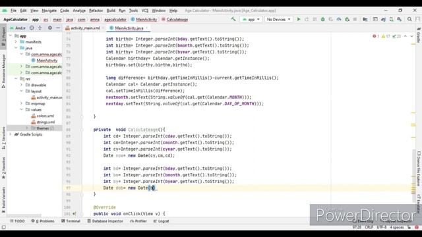422x237 pixels.
Task: Toggle the Resource Manager side panel
Action: (x=3, y=70)
